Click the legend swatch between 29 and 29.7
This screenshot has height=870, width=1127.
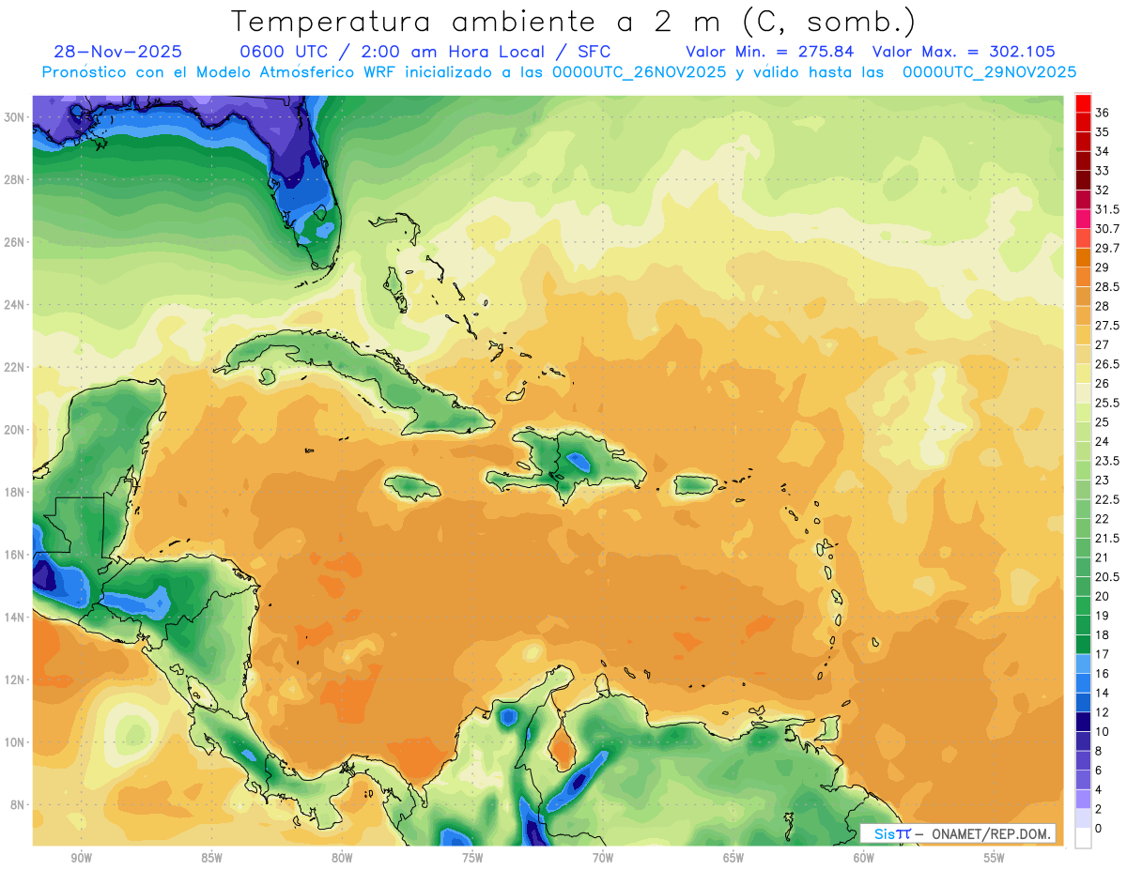click(1083, 257)
